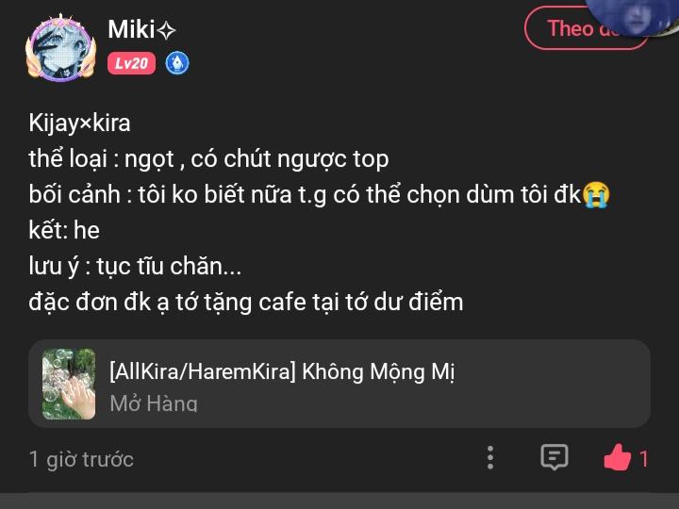Click the kết: he line
This screenshot has width=679, height=509.
pos(64,230)
